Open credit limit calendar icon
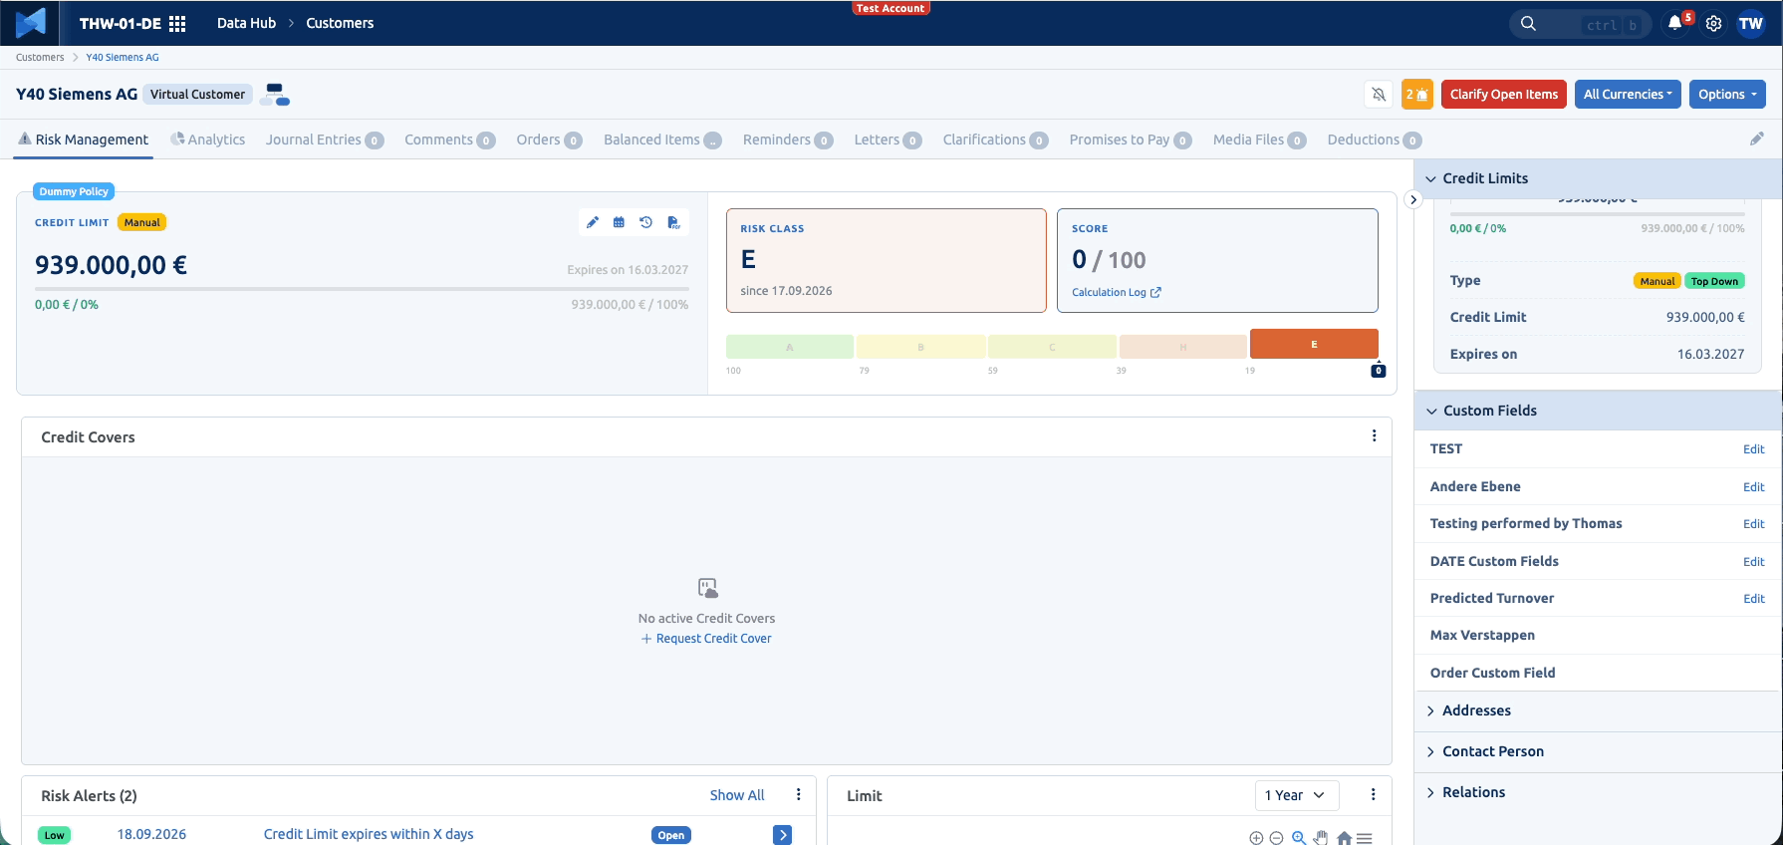Image resolution: width=1783 pixels, height=845 pixels. (x=619, y=223)
